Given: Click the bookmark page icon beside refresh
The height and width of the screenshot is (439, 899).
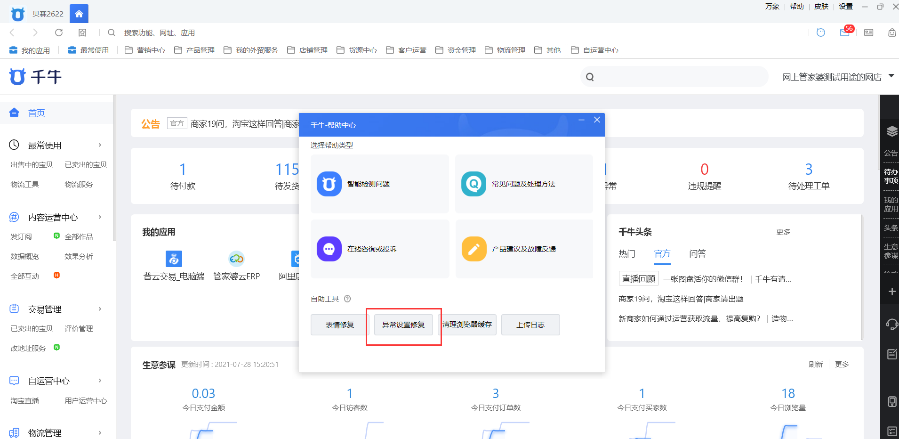Looking at the screenshot, I should [x=82, y=33].
